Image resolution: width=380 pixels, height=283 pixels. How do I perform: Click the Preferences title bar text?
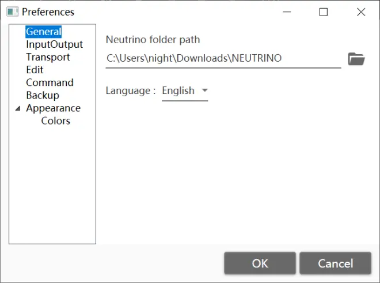point(48,12)
